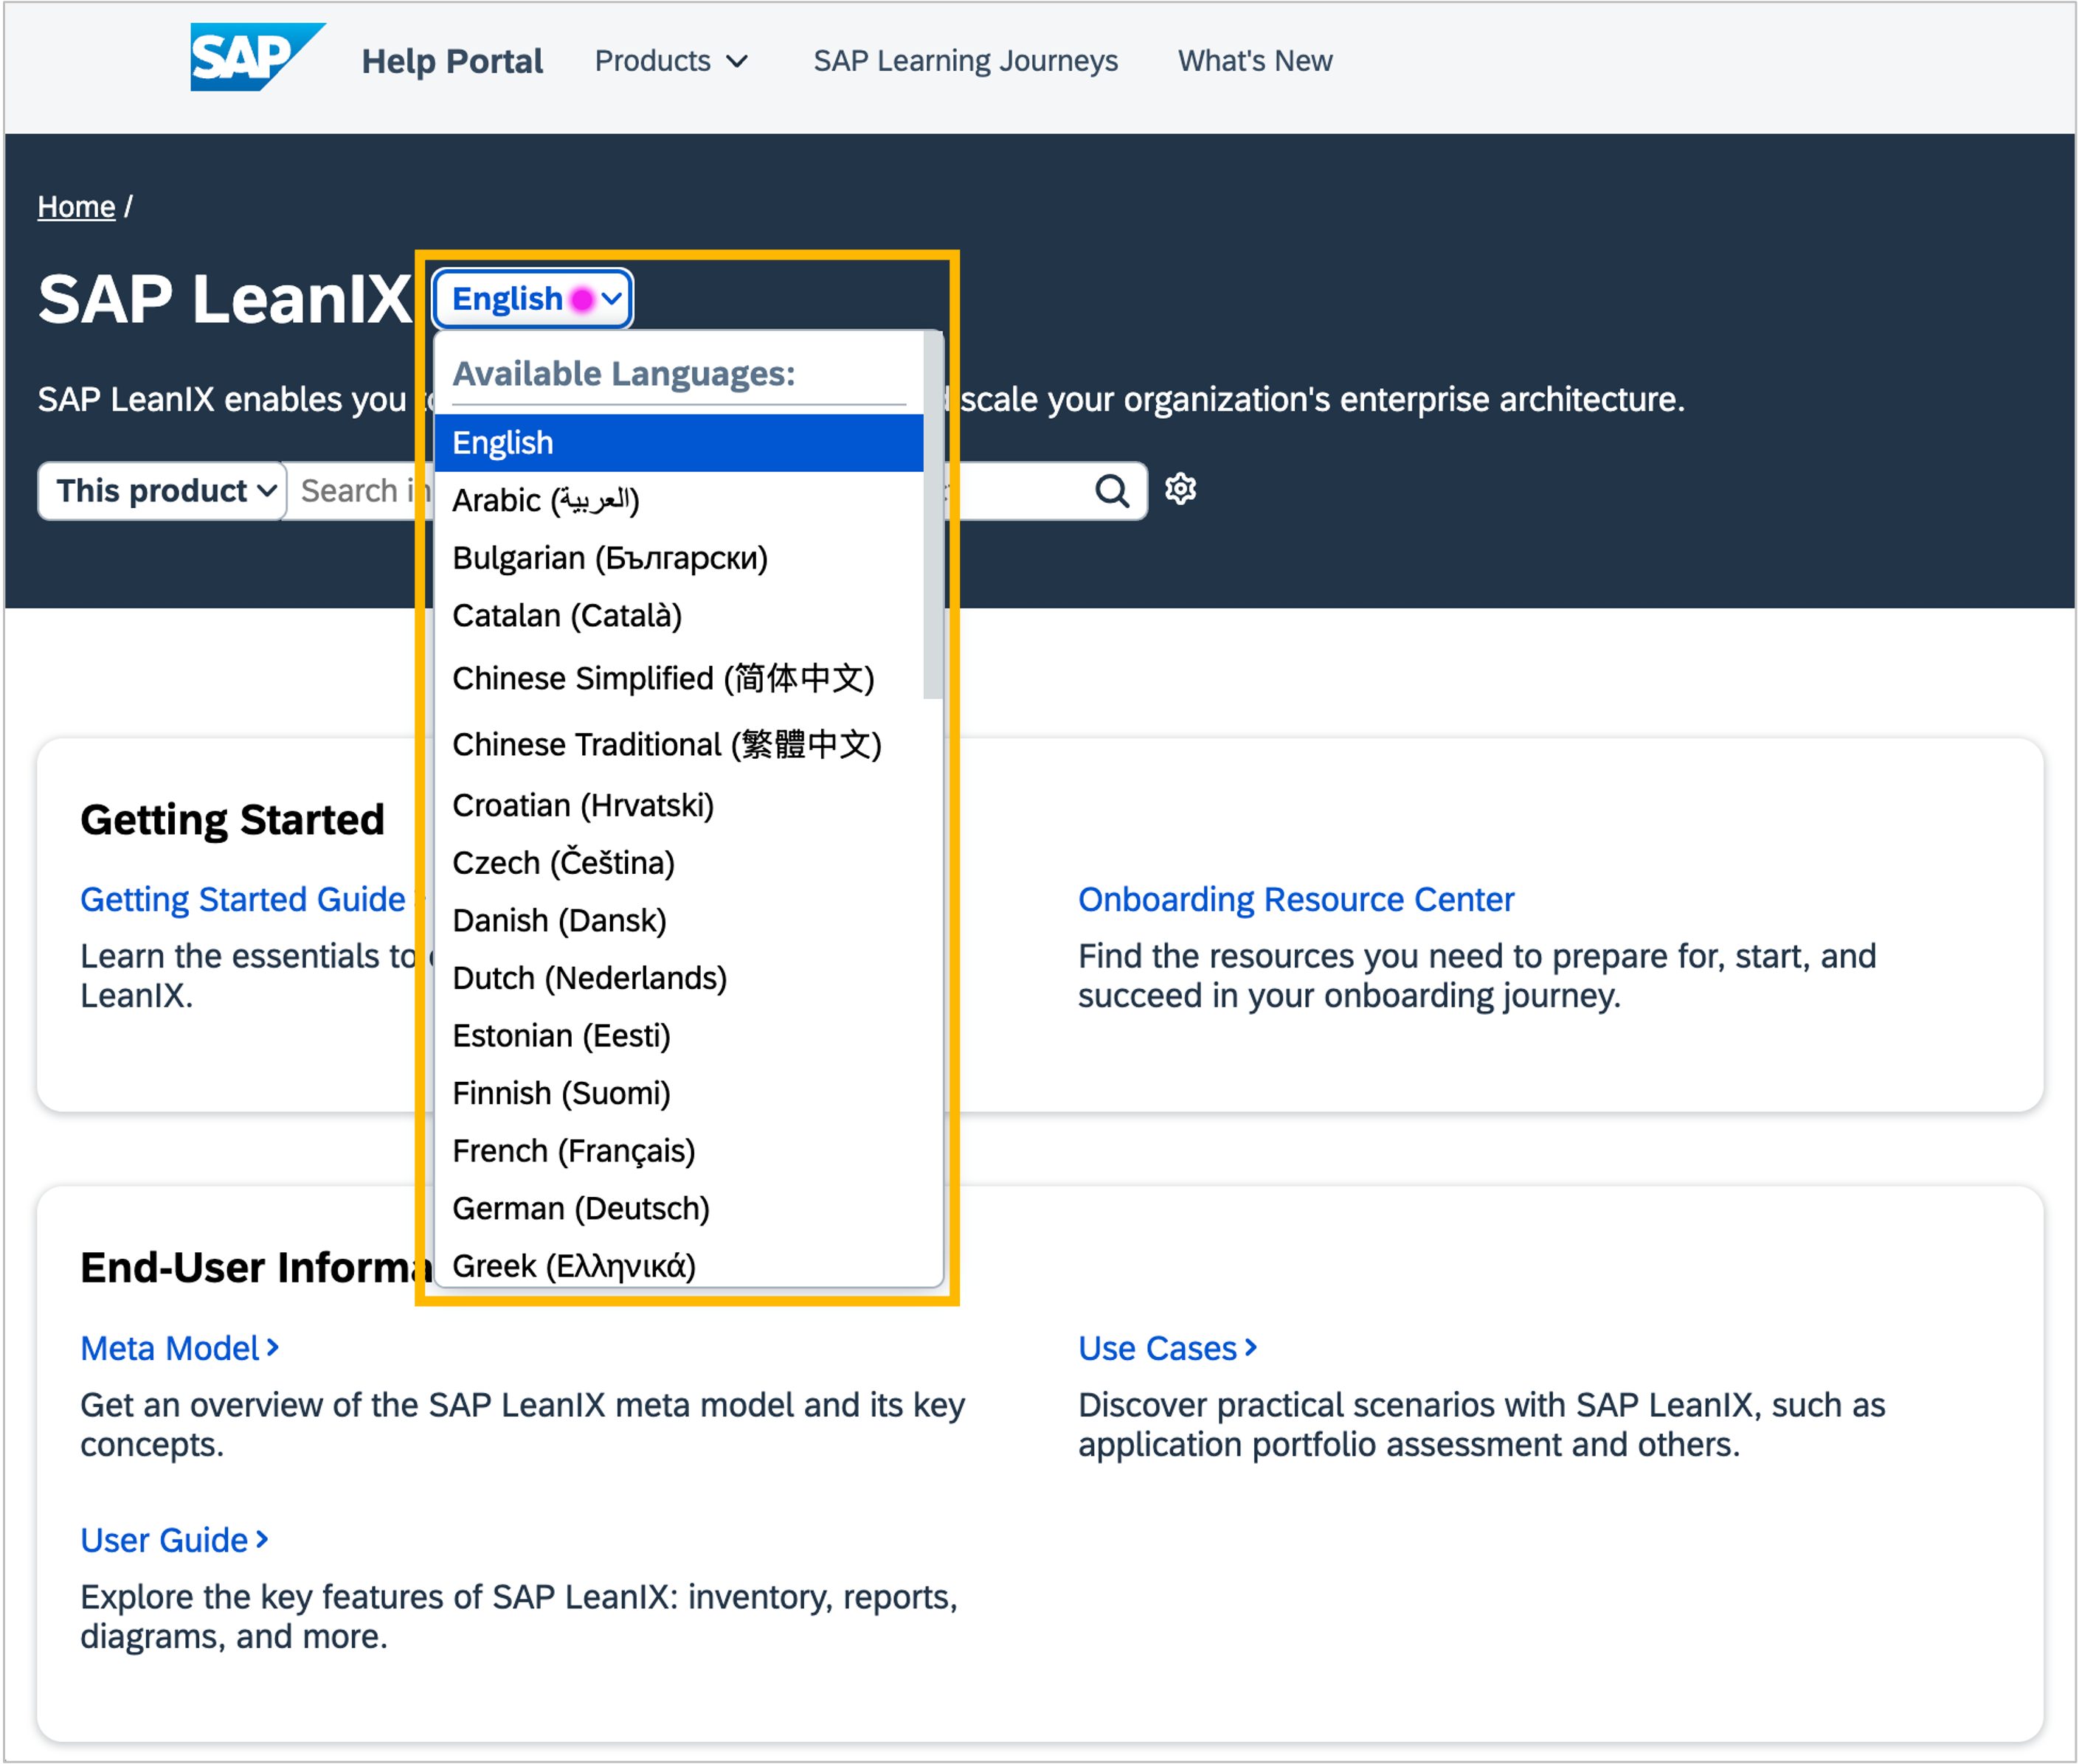Select English in language list

[x=678, y=443]
